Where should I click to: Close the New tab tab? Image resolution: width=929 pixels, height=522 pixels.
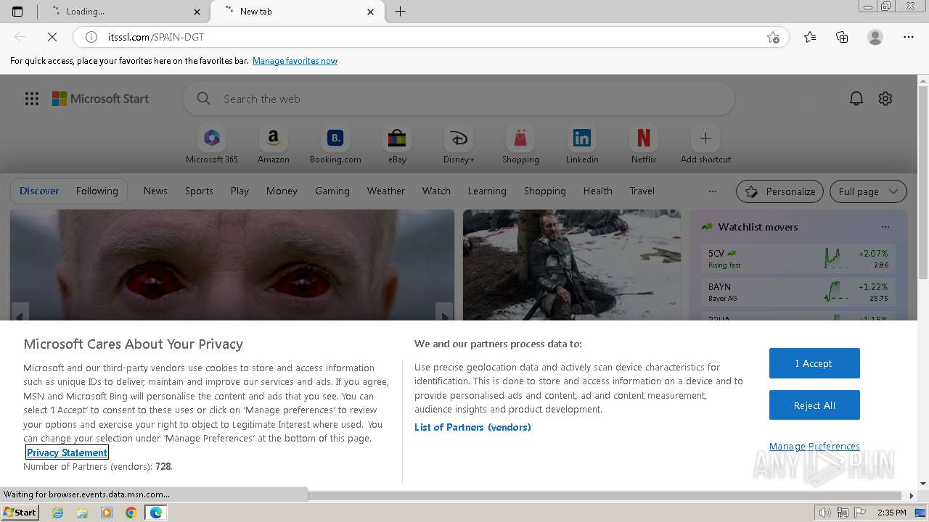point(371,12)
